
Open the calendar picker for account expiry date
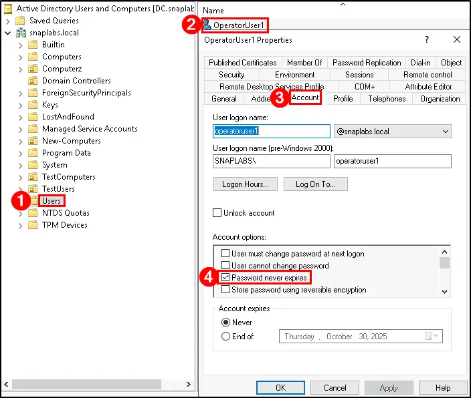[x=432, y=336]
